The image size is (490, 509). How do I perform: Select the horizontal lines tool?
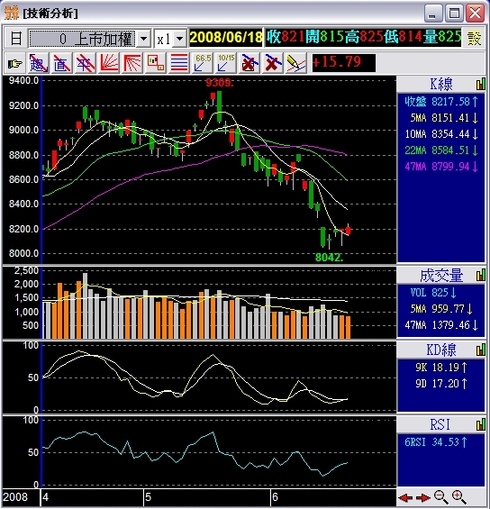point(179,63)
